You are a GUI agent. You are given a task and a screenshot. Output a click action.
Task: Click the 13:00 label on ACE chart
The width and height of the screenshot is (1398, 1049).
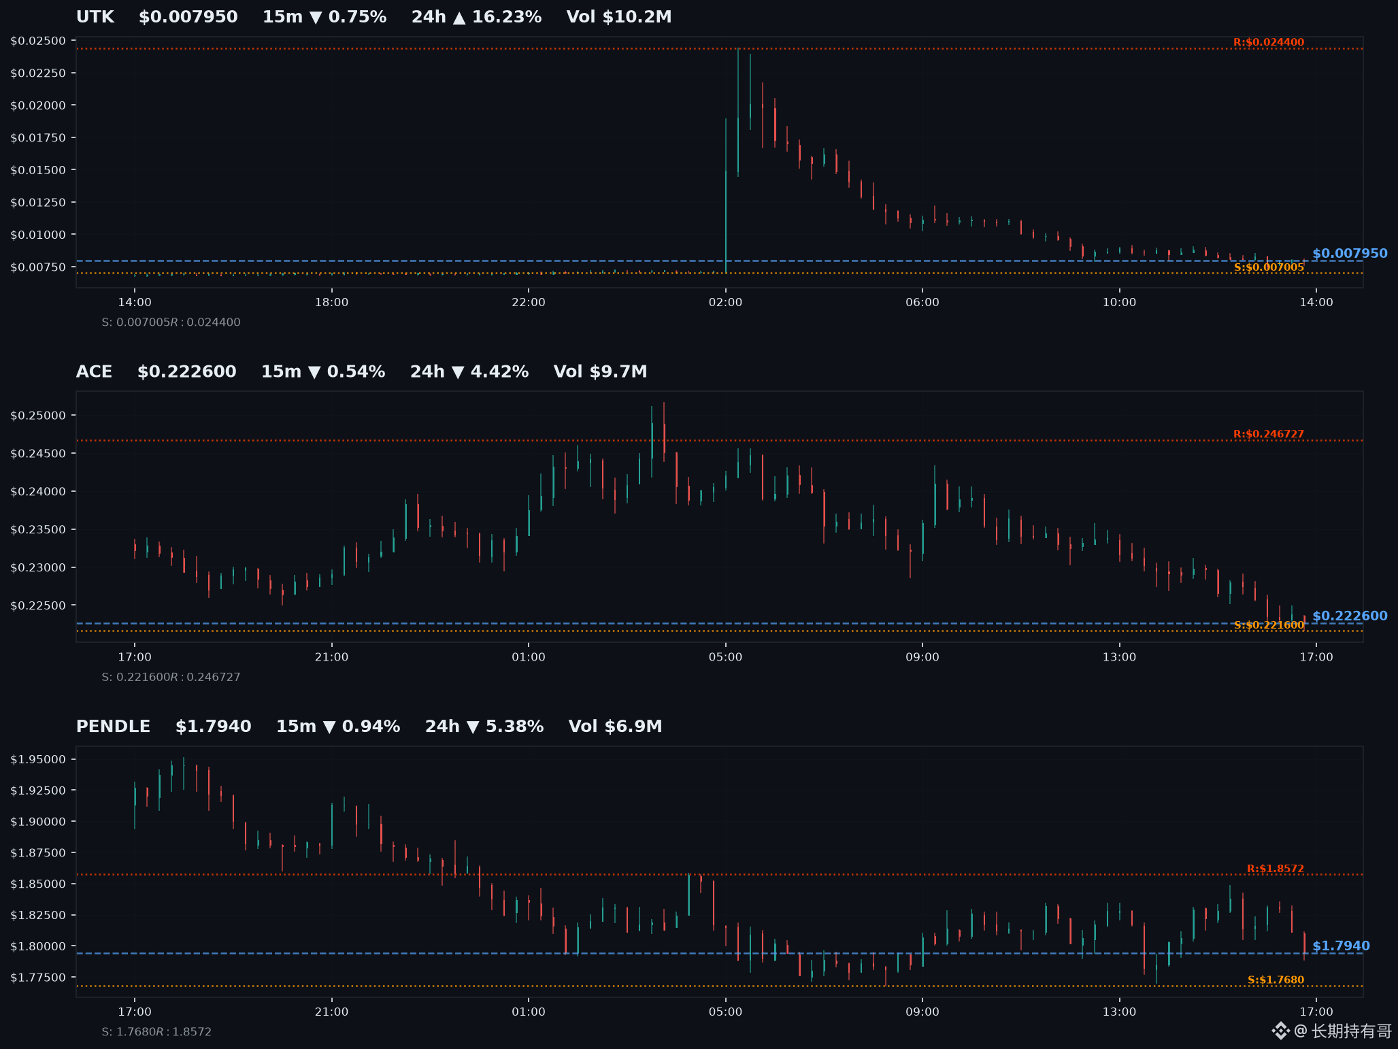point(1119,657)
